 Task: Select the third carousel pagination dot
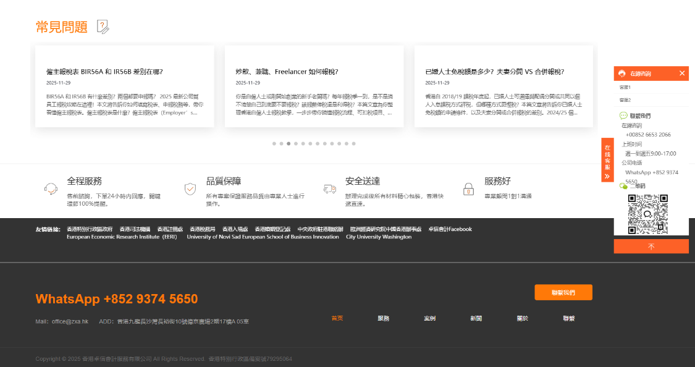(289, 143)
